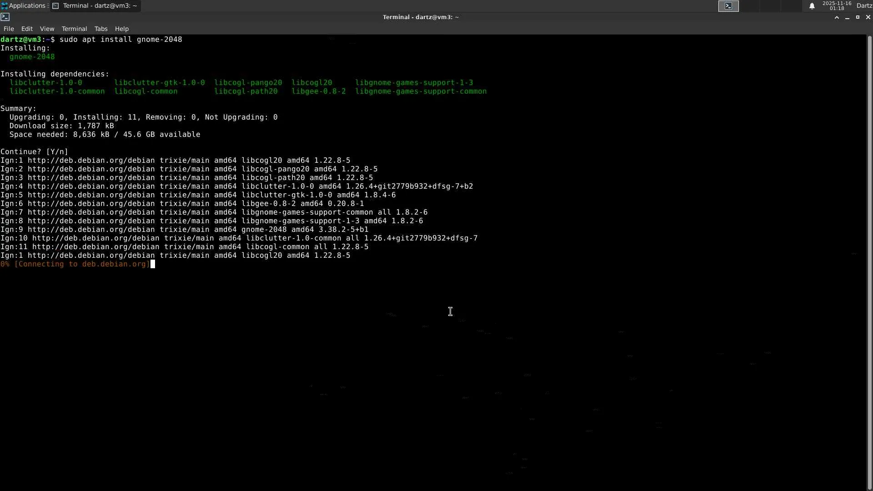The width and height of the screenshot is (873, 491).
Task: Click the terminal window menu icon
Action: pos(5,17)
